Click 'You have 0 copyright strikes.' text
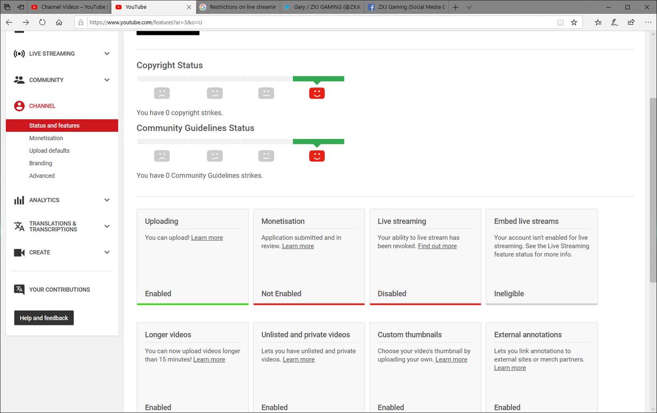This screenshot has width=657, height=413. (x=180, y=113)
